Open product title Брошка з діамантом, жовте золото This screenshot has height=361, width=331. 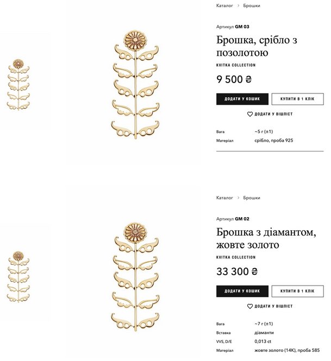point(266,239)
